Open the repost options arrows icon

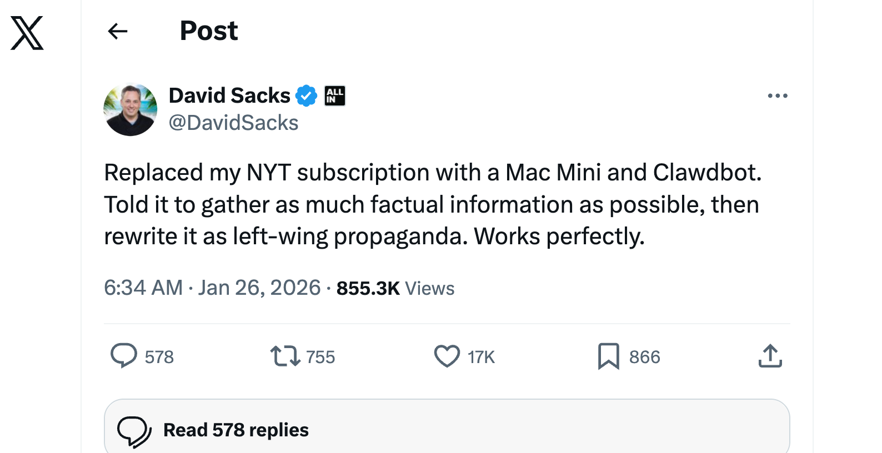(x=285, y=356)
